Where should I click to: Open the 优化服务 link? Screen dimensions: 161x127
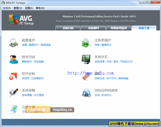[39, 95]
